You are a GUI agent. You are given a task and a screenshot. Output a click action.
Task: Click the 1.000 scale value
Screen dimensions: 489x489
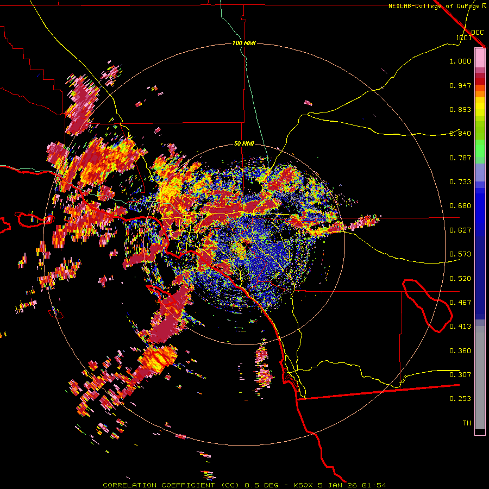tap(460, 61)
